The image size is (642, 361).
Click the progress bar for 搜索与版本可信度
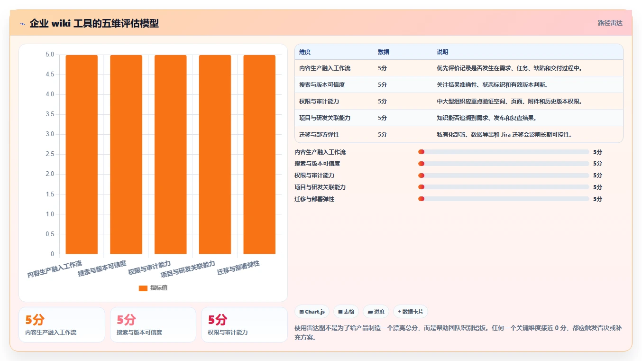pyautogui.click(x=504, y=164)
